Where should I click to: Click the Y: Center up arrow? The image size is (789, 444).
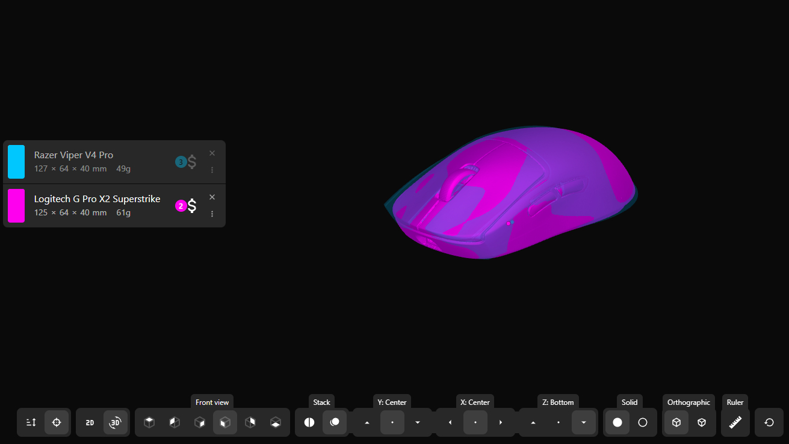366,422
